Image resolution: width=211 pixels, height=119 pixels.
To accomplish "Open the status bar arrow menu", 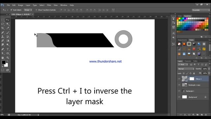I will tap(38, 115).
